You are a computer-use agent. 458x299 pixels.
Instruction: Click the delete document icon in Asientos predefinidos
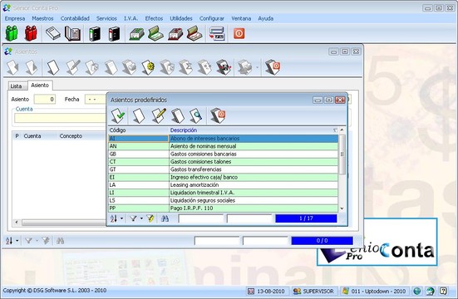[178, 115]
